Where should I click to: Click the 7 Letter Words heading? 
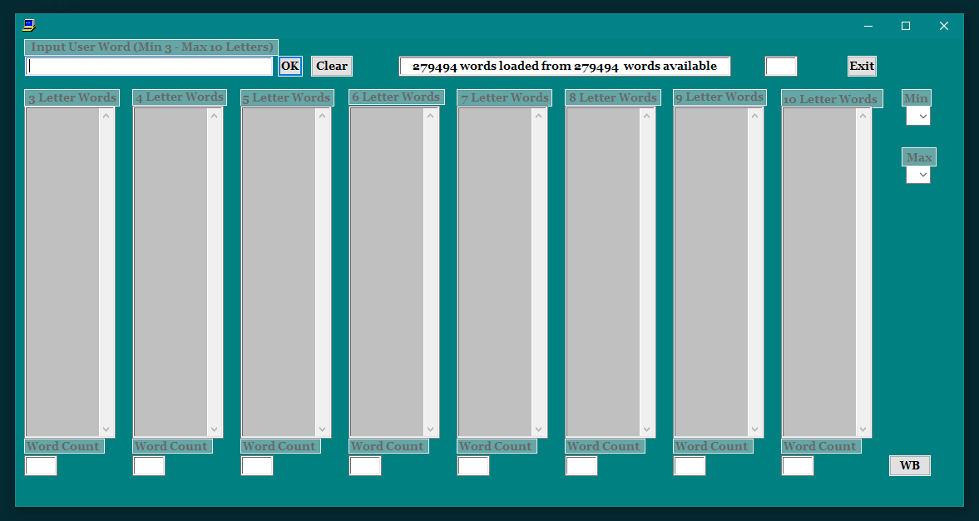[505, 98]
